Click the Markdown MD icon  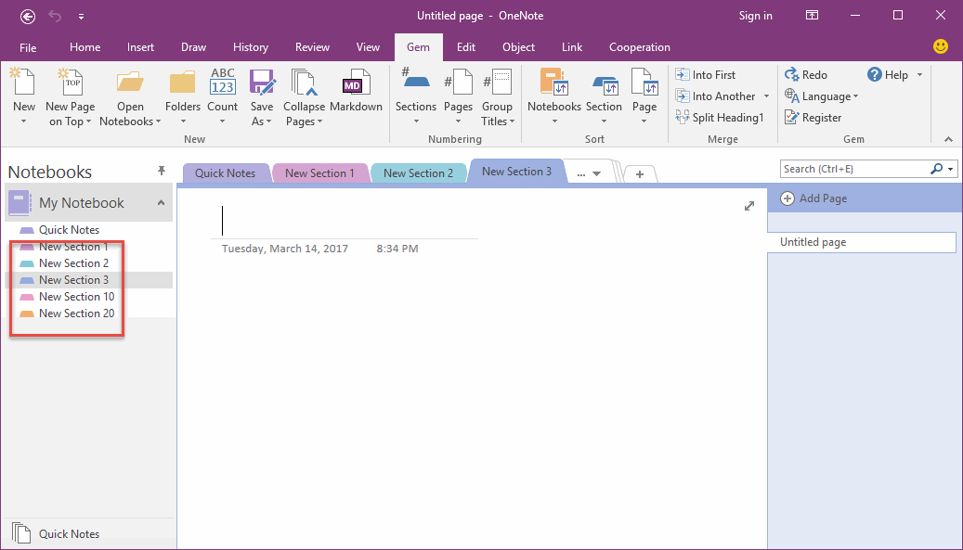click(x=357, y=83)
